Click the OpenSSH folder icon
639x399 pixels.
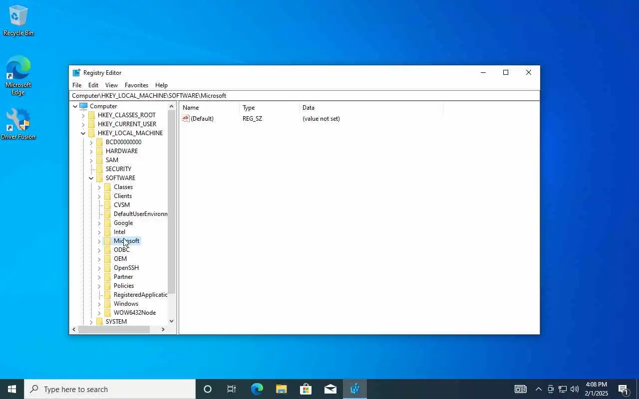point(107,268)
